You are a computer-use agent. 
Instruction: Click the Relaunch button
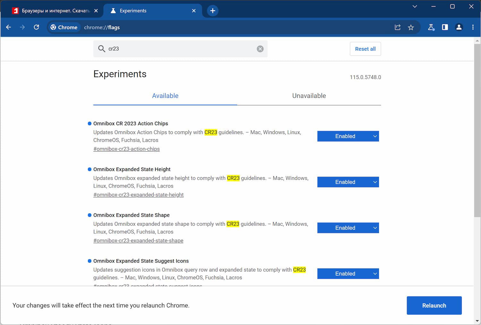434,305
